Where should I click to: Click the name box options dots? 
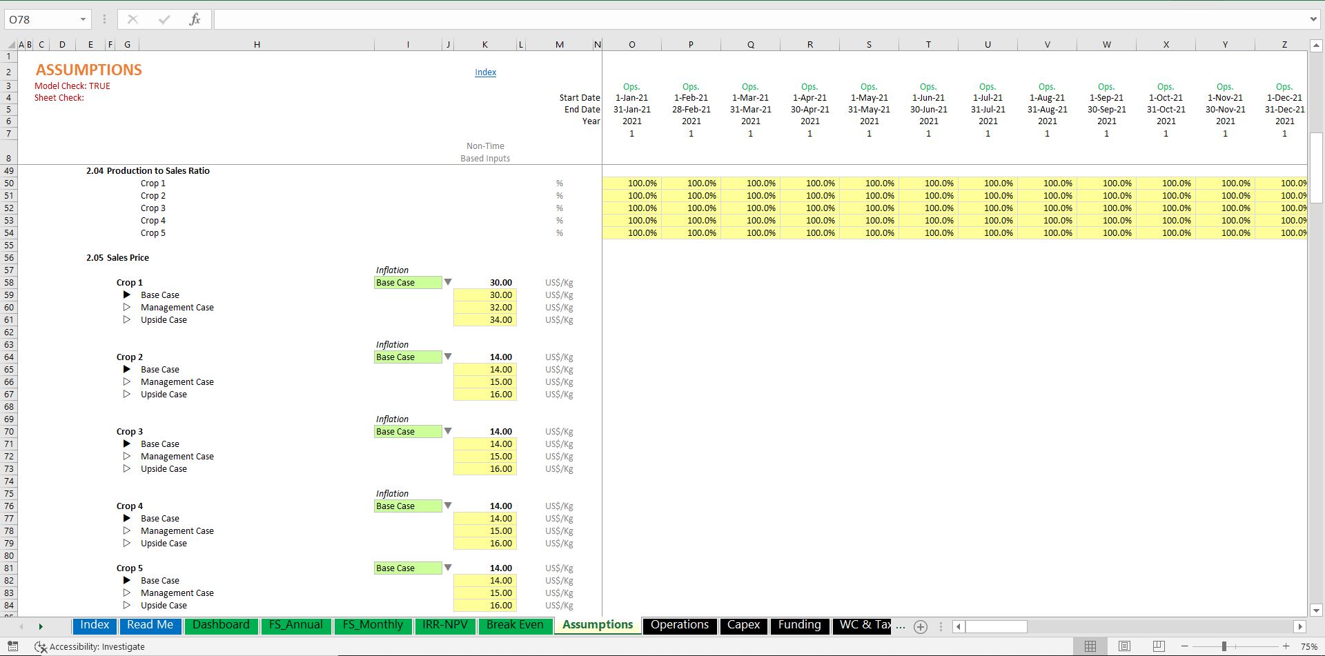(104, 19)
